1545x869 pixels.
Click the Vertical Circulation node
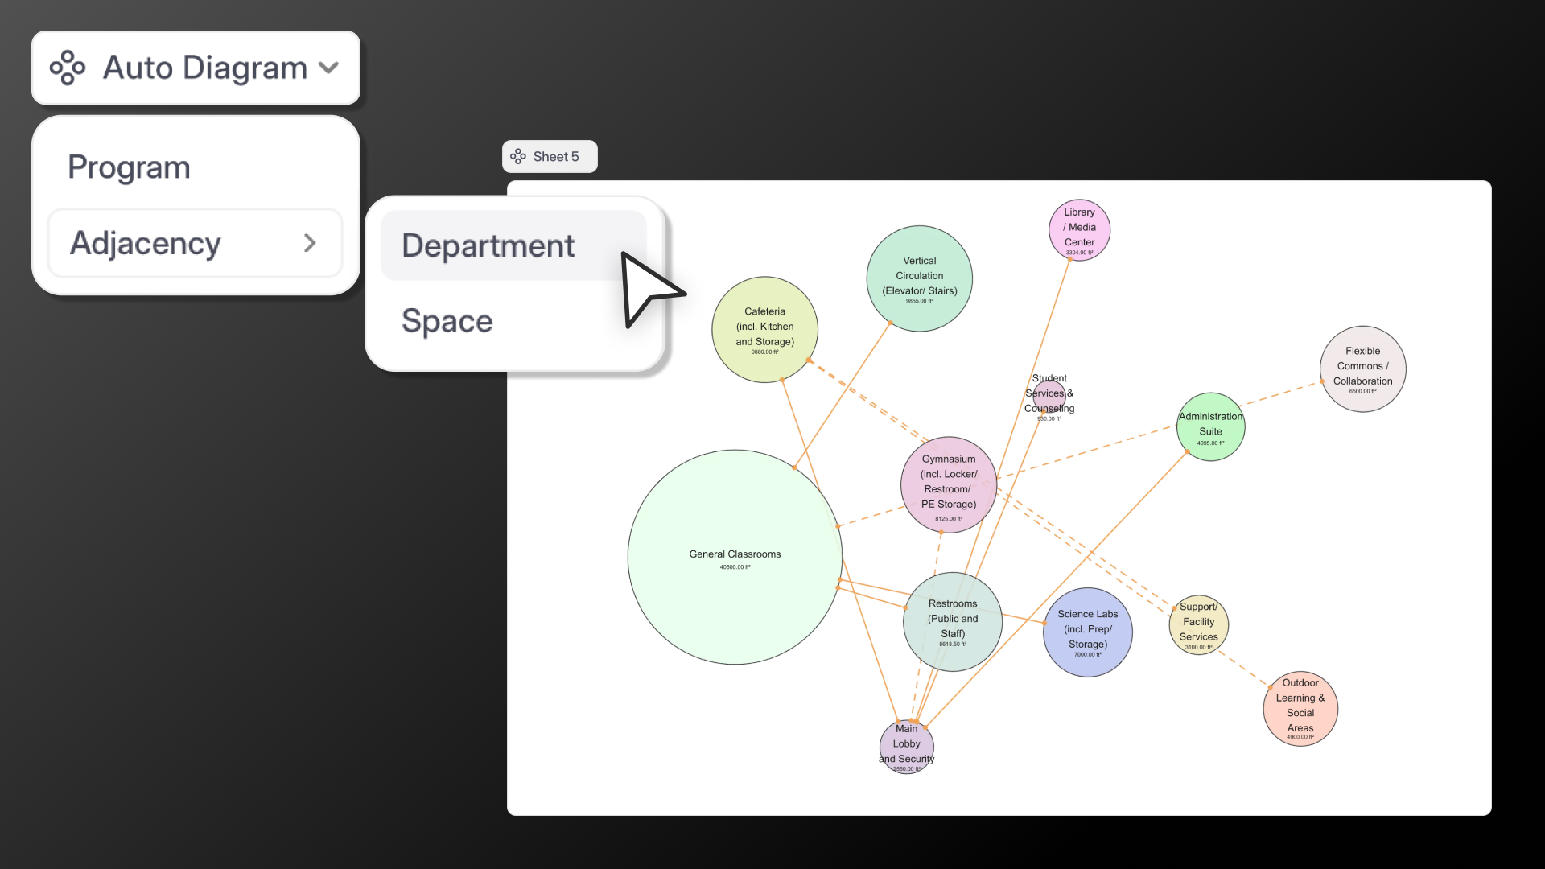coord(919,278)
